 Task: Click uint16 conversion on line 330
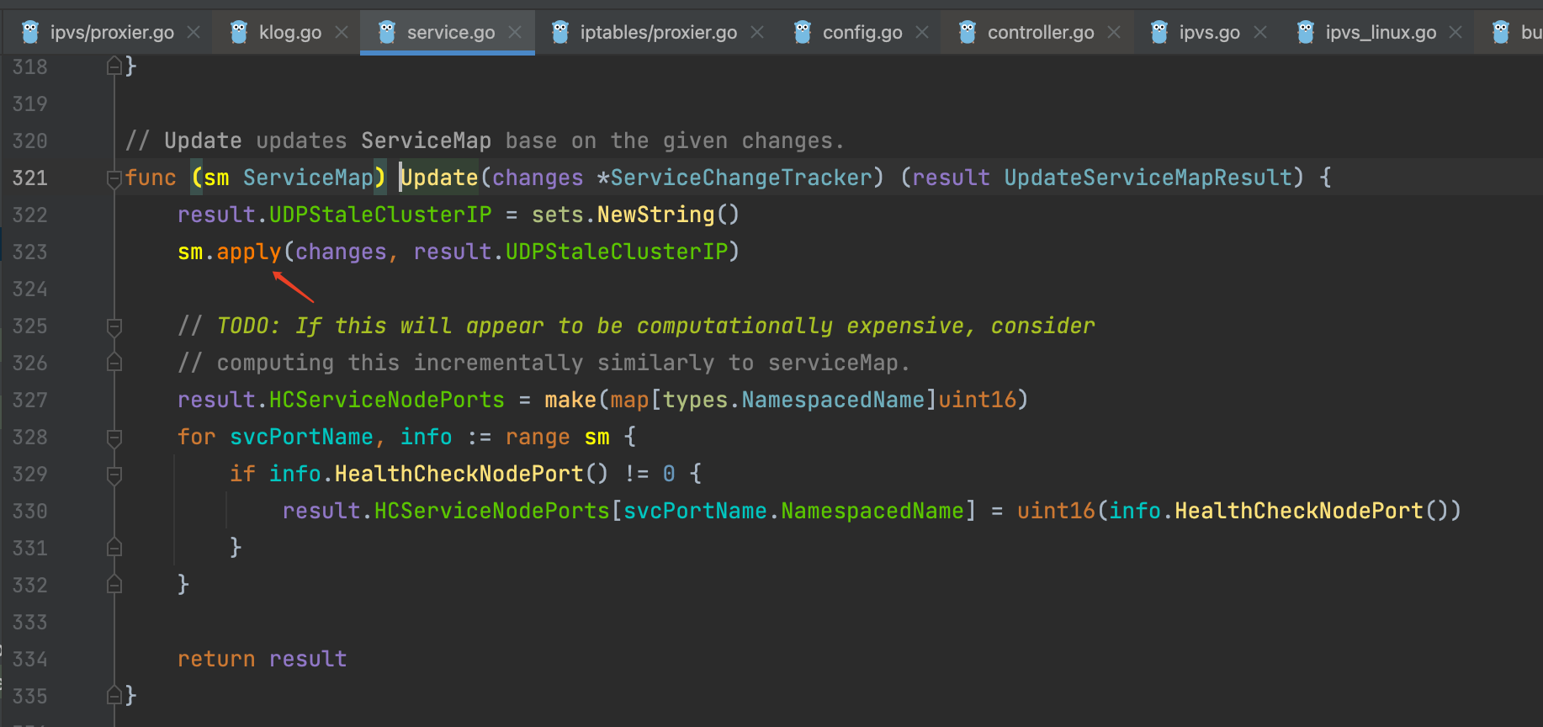(1056, 511)
